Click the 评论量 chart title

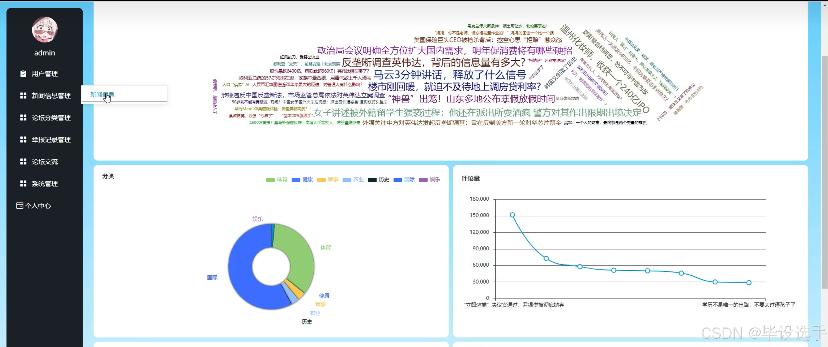(x=471, y=179)
